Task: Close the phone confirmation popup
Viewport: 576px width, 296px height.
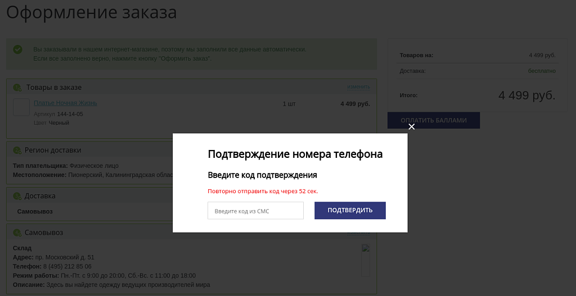Action: coord(411,127)
